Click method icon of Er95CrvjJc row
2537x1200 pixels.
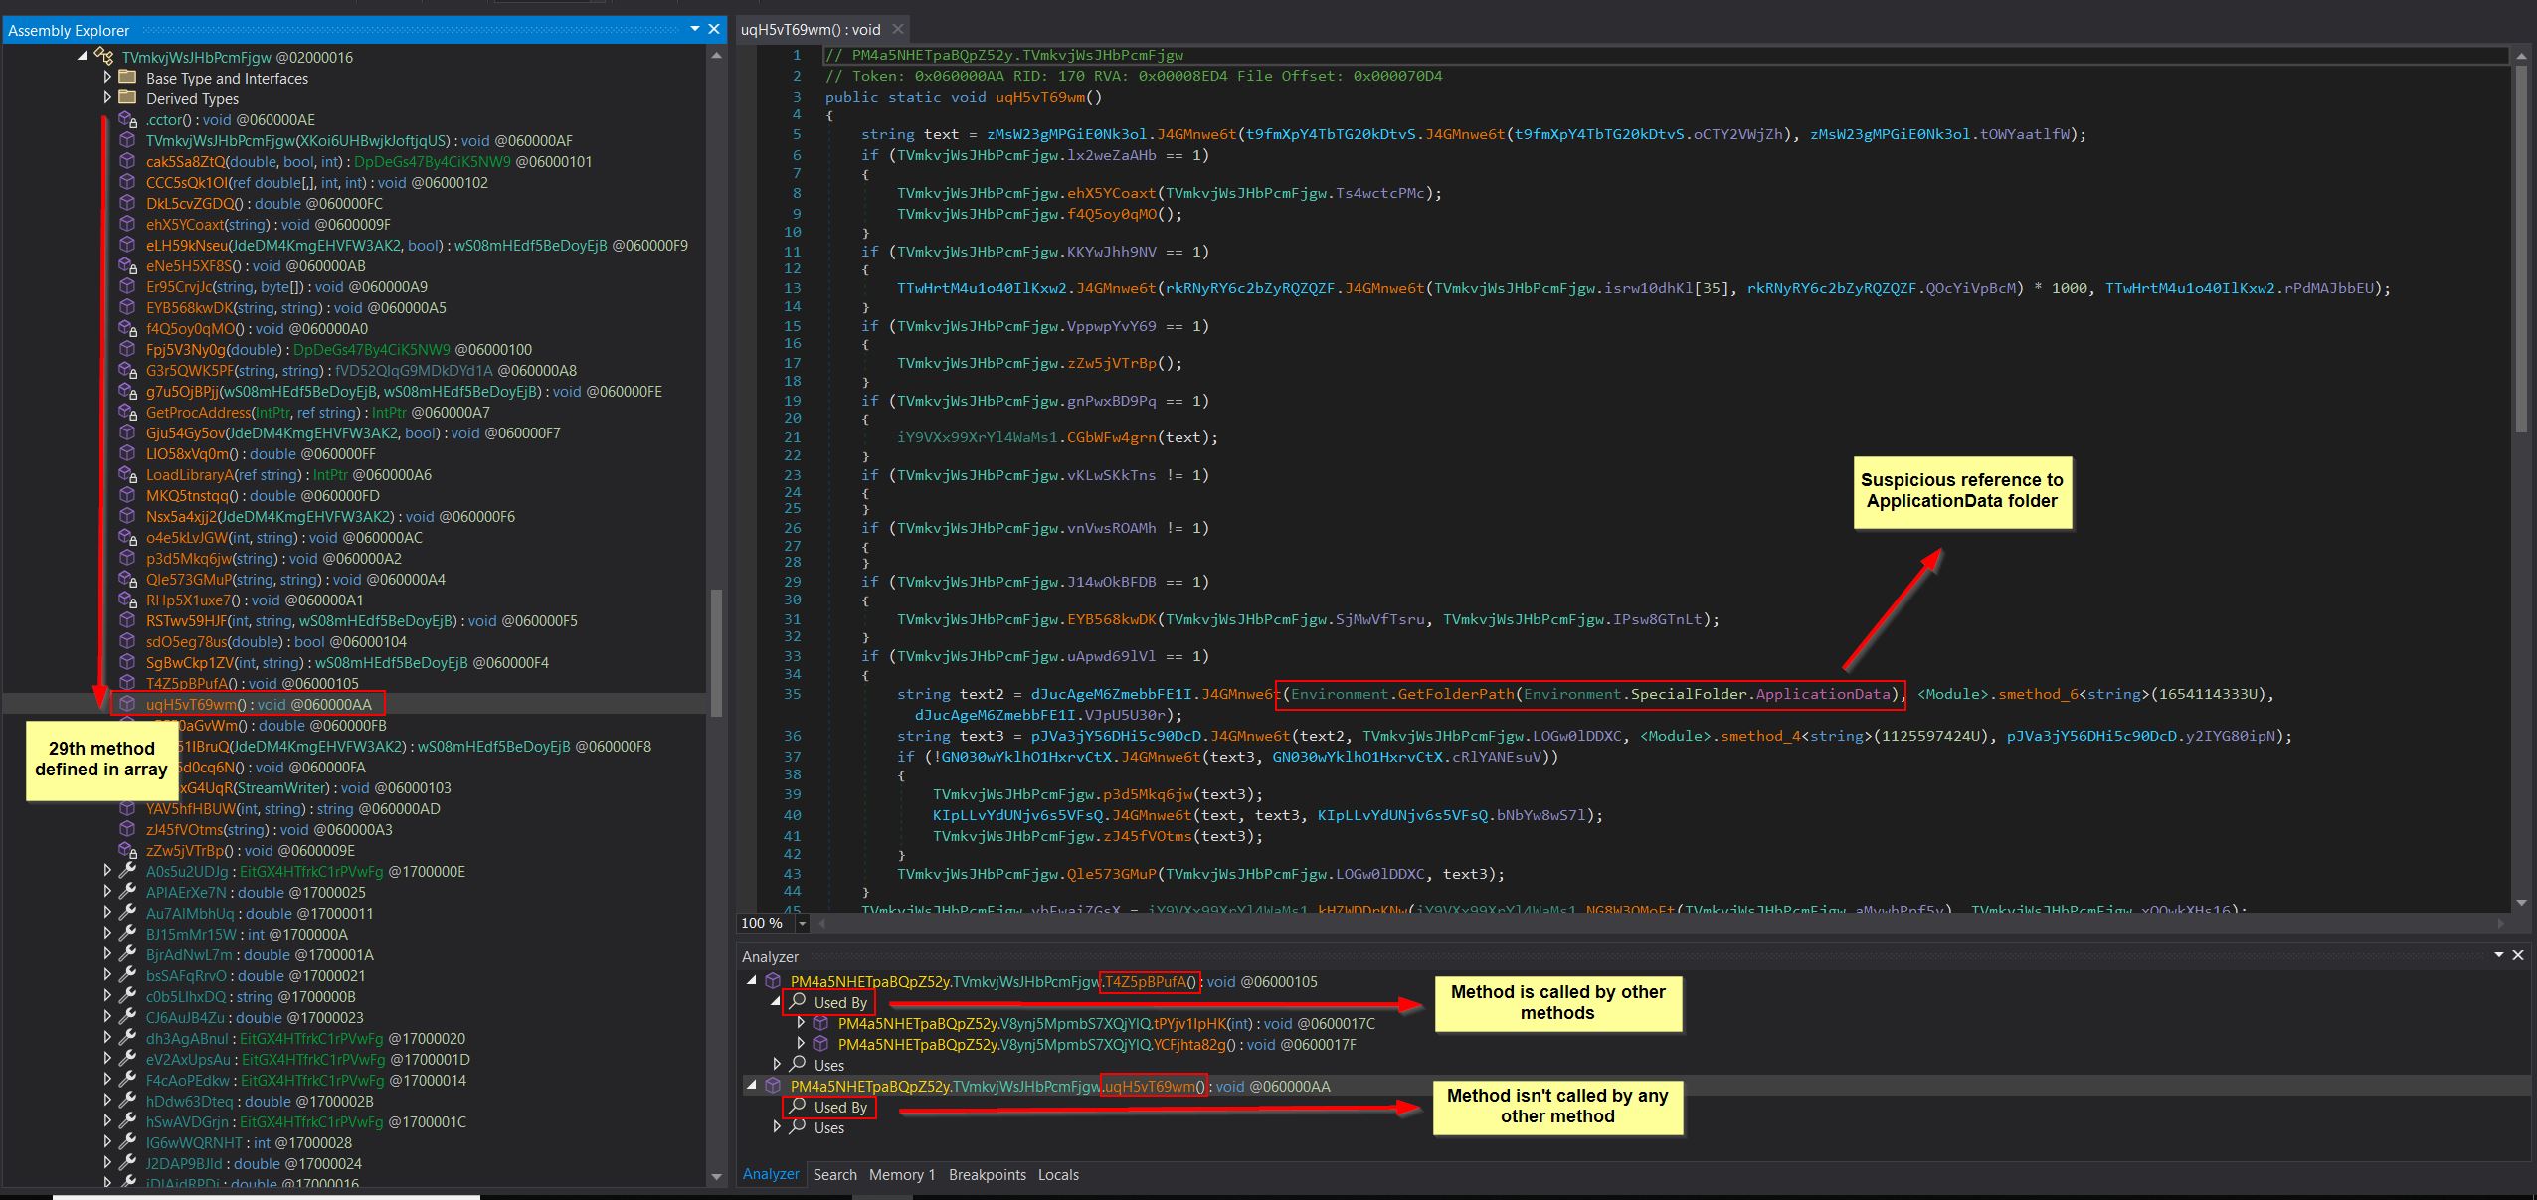(x=127, y=286)
